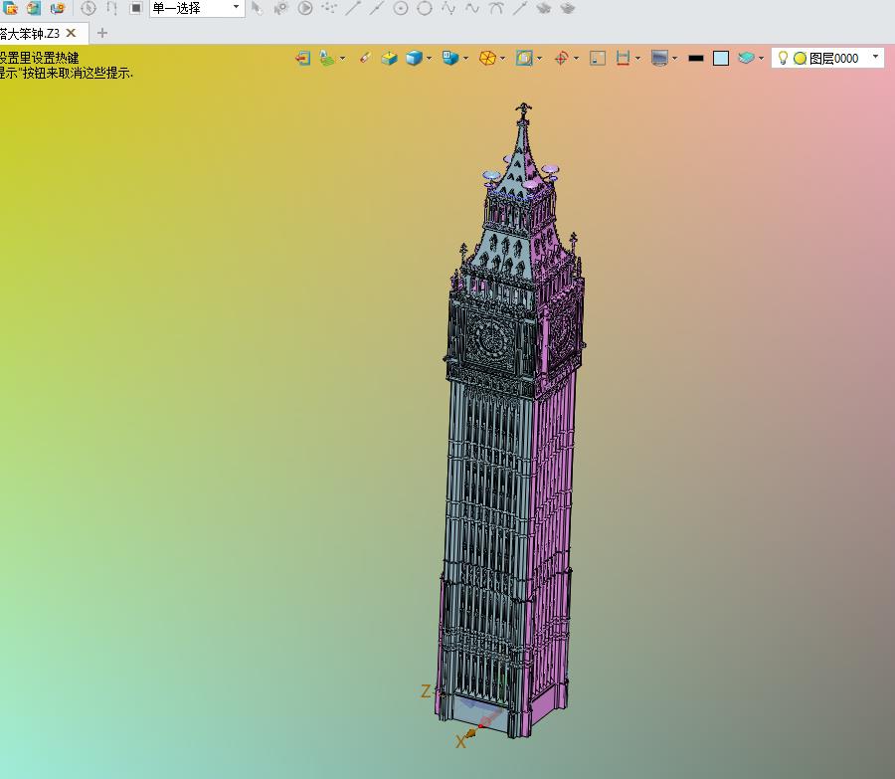Click the red crosshair target icon

tap(561, 58)
